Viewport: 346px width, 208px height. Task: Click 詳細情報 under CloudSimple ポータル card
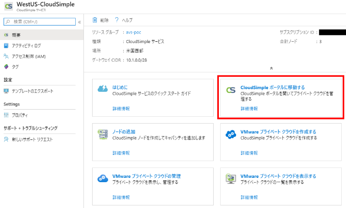(x=249, y=109)
